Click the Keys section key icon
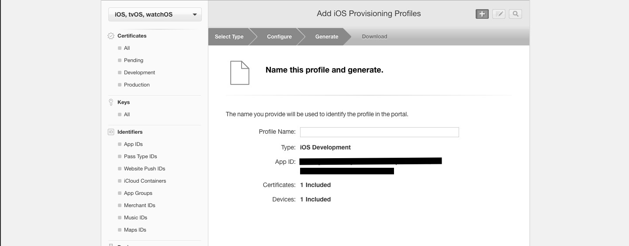 coord(111,102)
